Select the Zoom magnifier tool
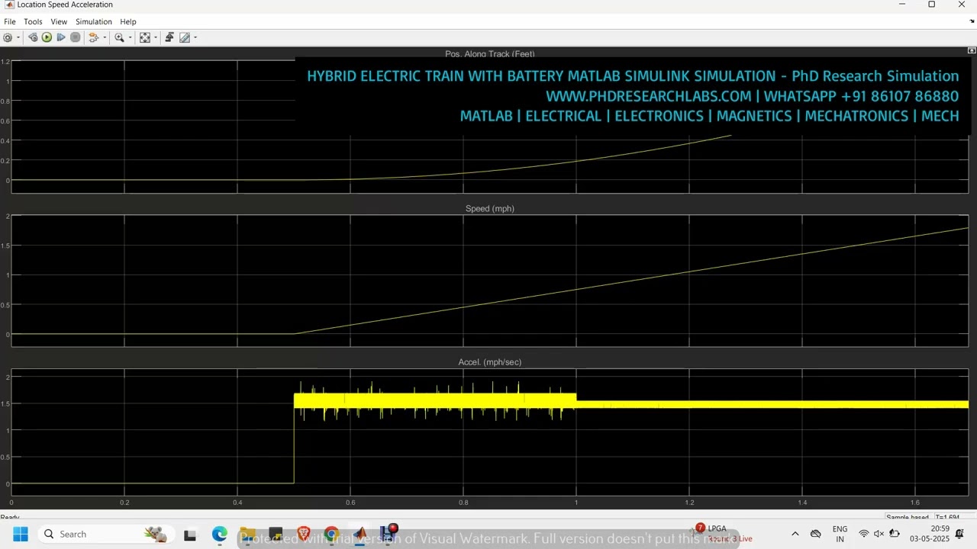977x549 pixels. click(x=119, y=37)
